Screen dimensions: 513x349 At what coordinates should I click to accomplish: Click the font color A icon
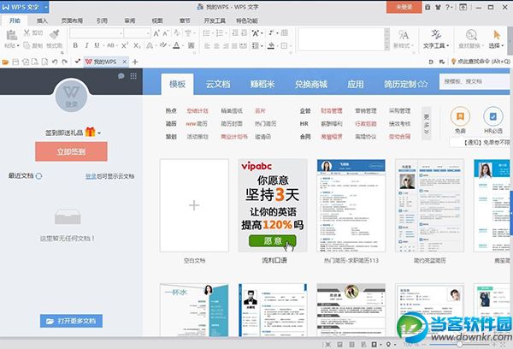[176, 45]
